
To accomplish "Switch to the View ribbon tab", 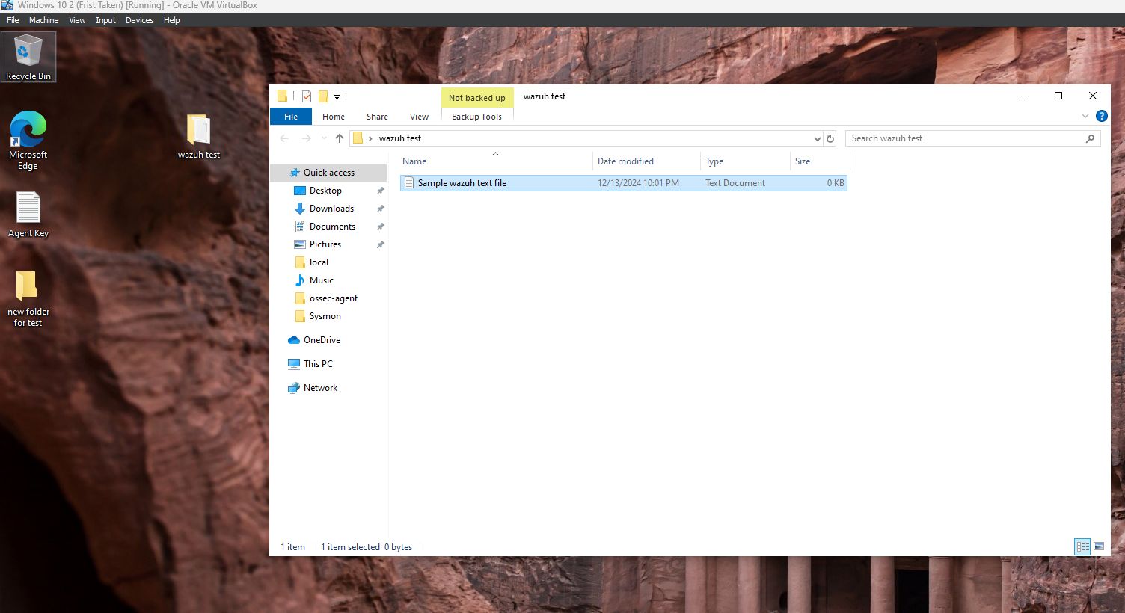I will click(x=419, y=117).
